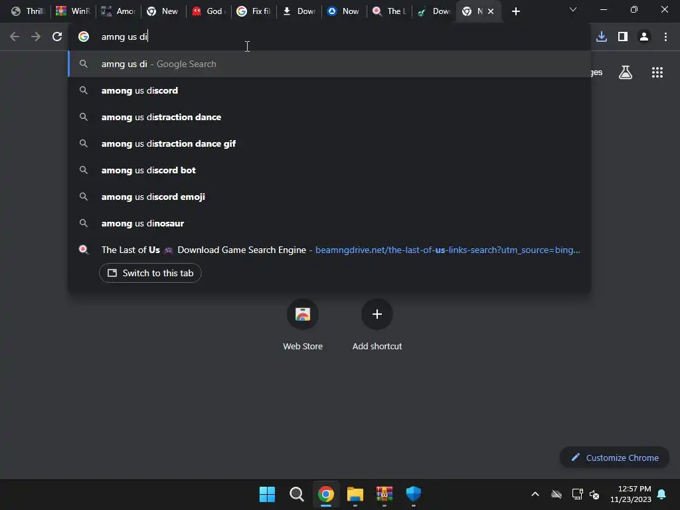Open WinRAR from the taskbar
Viewport: 680px width, 510px height.
click(x=384, y=494)
